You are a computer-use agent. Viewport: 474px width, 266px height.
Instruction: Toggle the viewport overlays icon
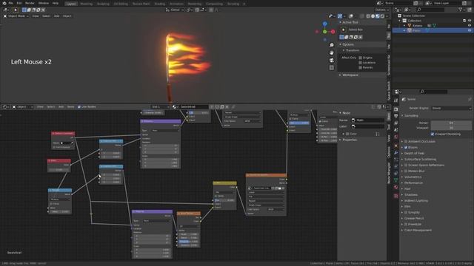pyautogui.click(x=351, y=16)
